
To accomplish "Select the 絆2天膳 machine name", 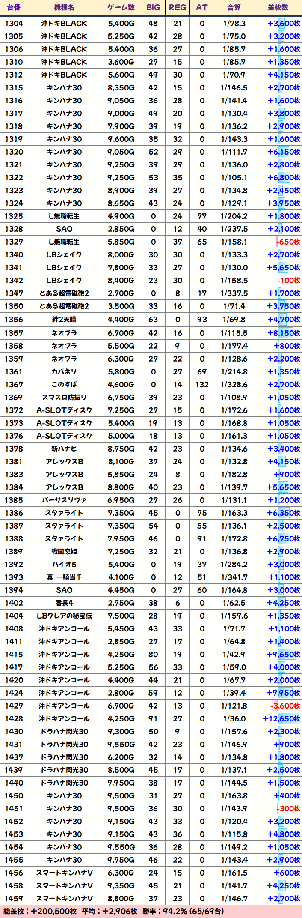I will pyautogui.click(x=64, y=319).
